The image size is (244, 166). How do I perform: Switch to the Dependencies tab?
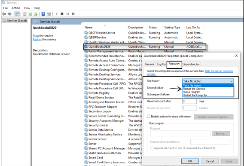coord(191,64)
